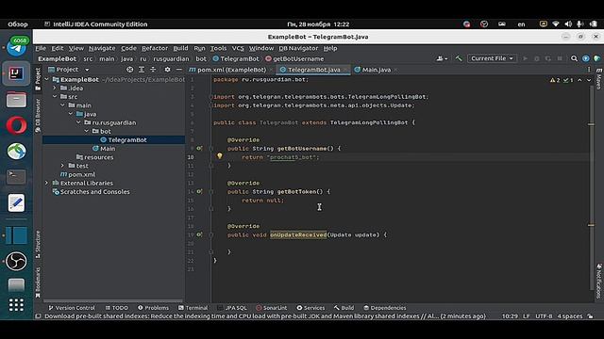The height and width of the screenshot is (339, 604).
Task: Open OBS Studio from the dock
Action: click(x=16, y=262)
